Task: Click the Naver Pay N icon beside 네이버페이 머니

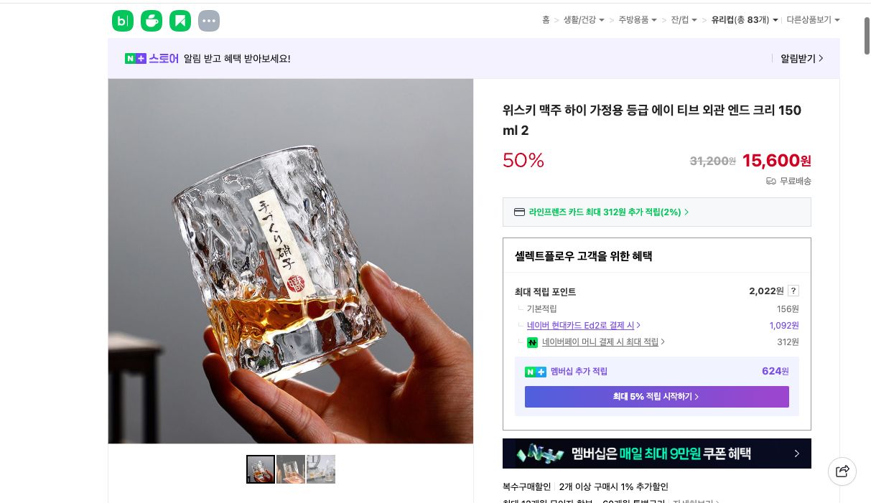Action: [532, 342]
